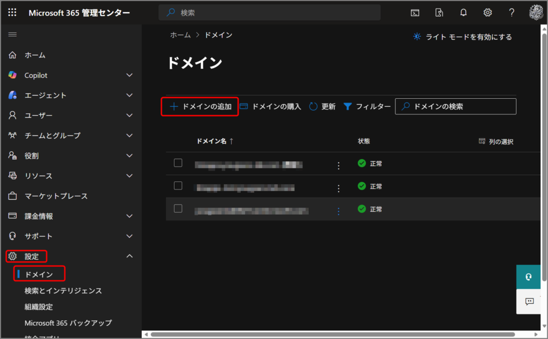Open Cloud Shell terminal icon in header
Image resolution: width=548 pixels, height=339 pixels.
[x=415, y=12]
